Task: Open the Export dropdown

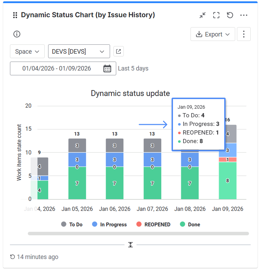Action: tap(213, 34)
